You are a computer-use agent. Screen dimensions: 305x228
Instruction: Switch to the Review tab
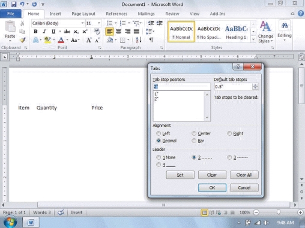coord(172,14)
